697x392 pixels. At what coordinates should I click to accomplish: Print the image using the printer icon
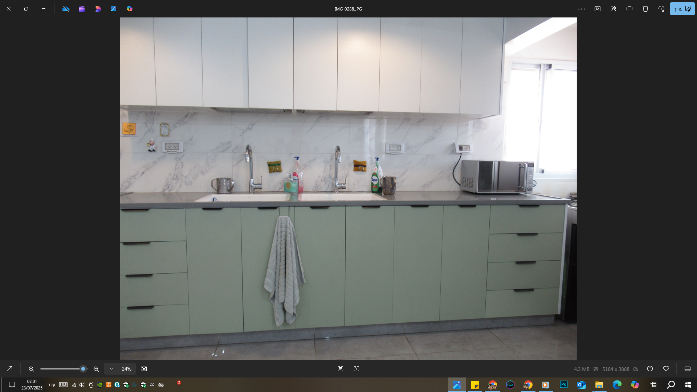(629, 9)
